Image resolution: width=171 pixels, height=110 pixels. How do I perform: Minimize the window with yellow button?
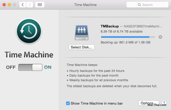[9, 5]
